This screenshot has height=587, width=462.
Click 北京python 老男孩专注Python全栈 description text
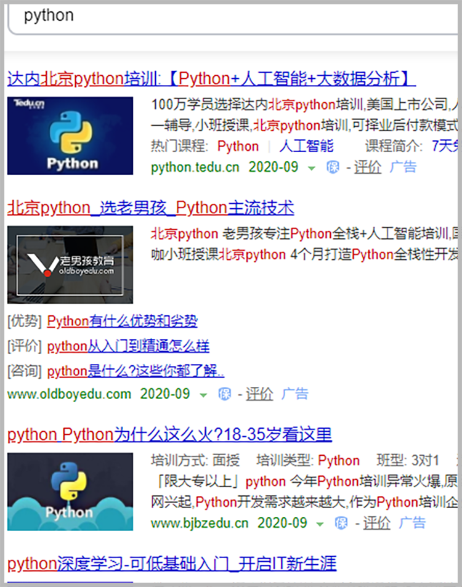[304, 234]
